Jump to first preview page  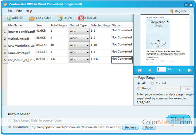tap(140, 70)
